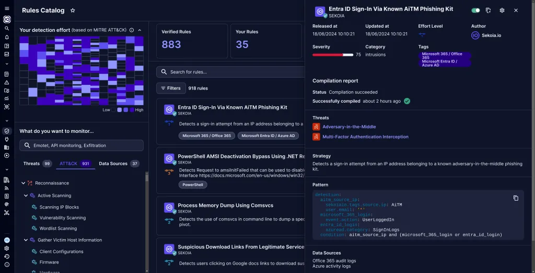This screenshot has width=535, height=273.
Task: Open the books library sidebar icon
Action: [7, 180]
